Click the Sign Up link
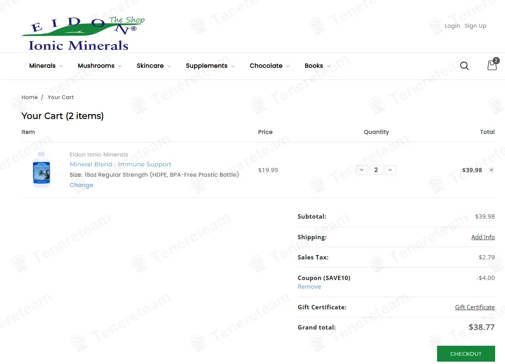The width and height of the screenshot is (505, 364). [475, 26]
